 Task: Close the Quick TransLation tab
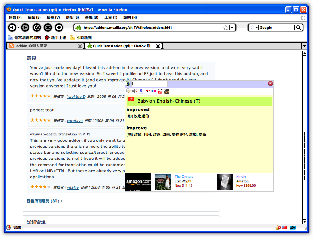click(158, 46)
